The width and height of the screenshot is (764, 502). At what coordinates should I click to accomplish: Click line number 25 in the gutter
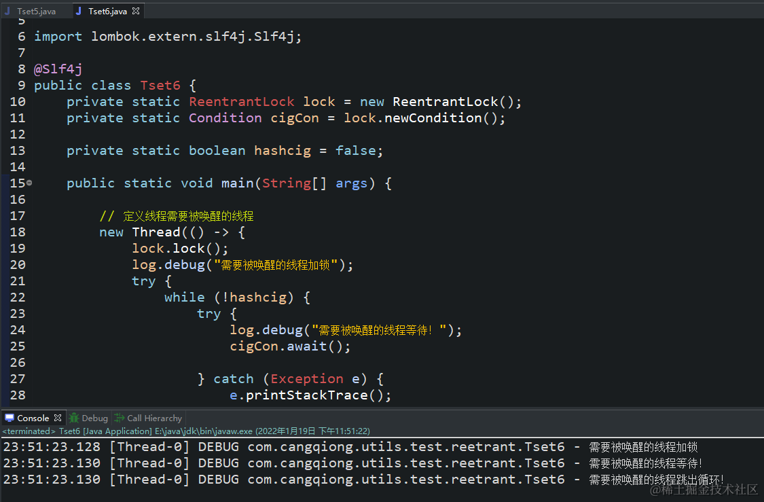pos(18,346)
